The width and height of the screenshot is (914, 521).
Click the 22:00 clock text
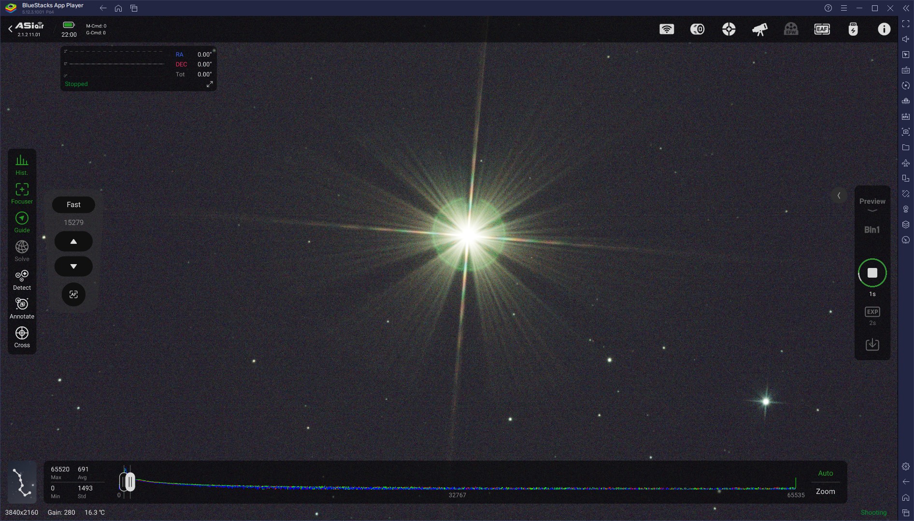pyautogui.click(x=69, y=35)
